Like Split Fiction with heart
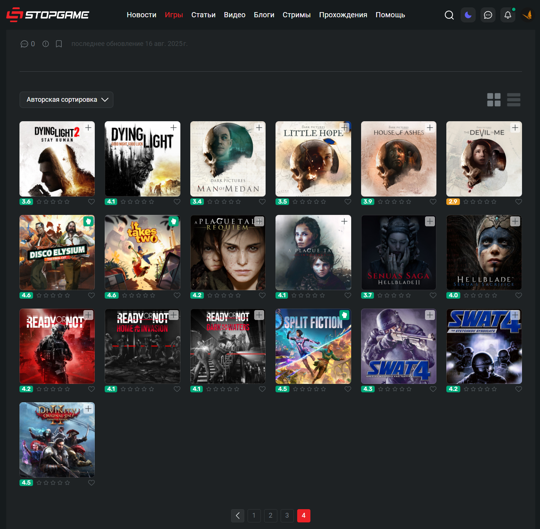The width and height of the screenshot is (540, 529). pyautogui.click(x=348, y=389)
